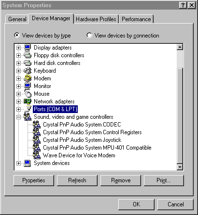The height and width of the screenshot is (215, 198).
Task: Expand the Monitor tree node
Action: 18,86
